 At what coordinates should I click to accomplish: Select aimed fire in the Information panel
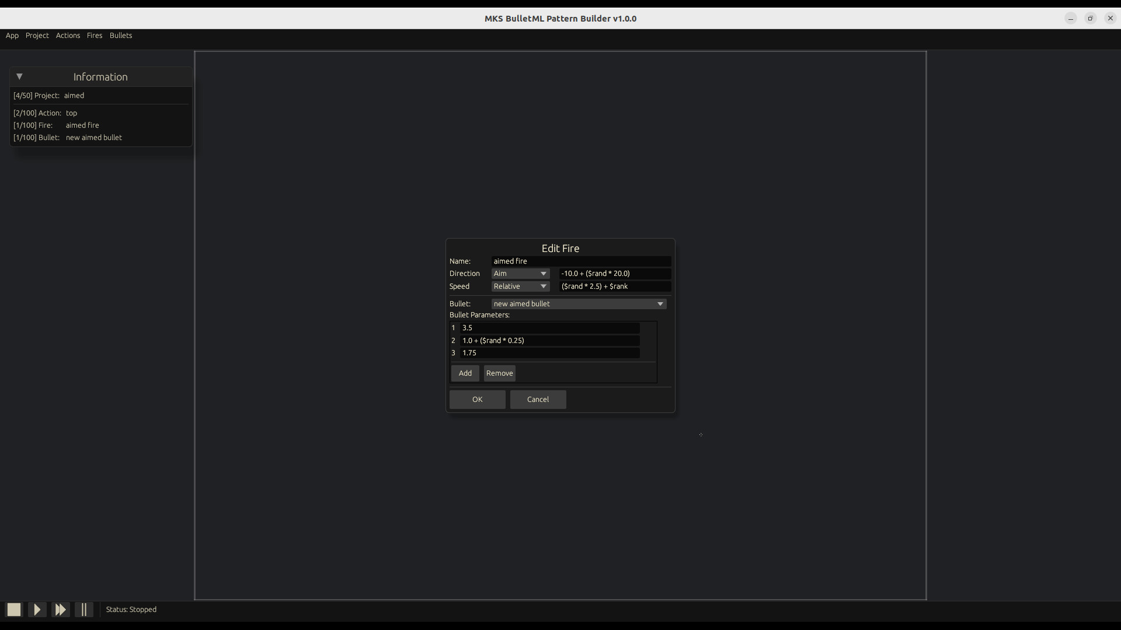pos(82,125)
